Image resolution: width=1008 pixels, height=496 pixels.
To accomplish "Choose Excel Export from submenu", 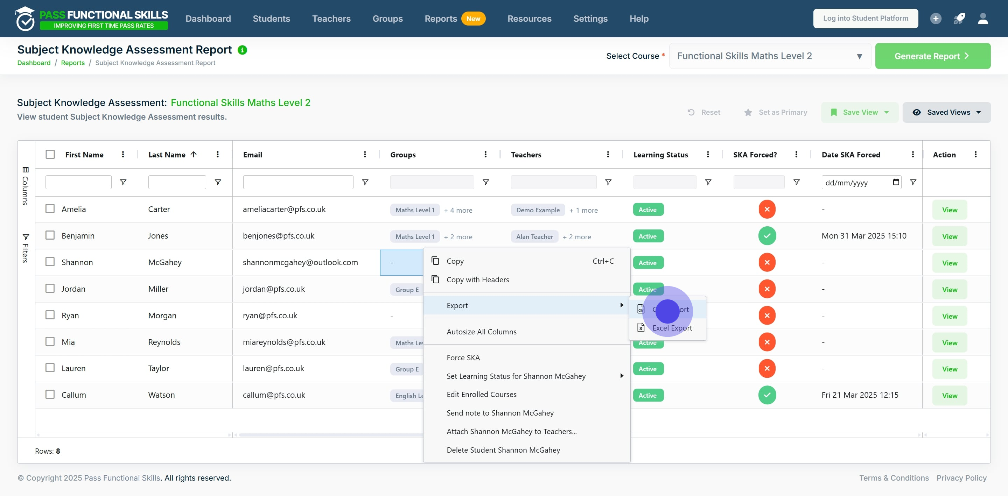I will [672, 328].
